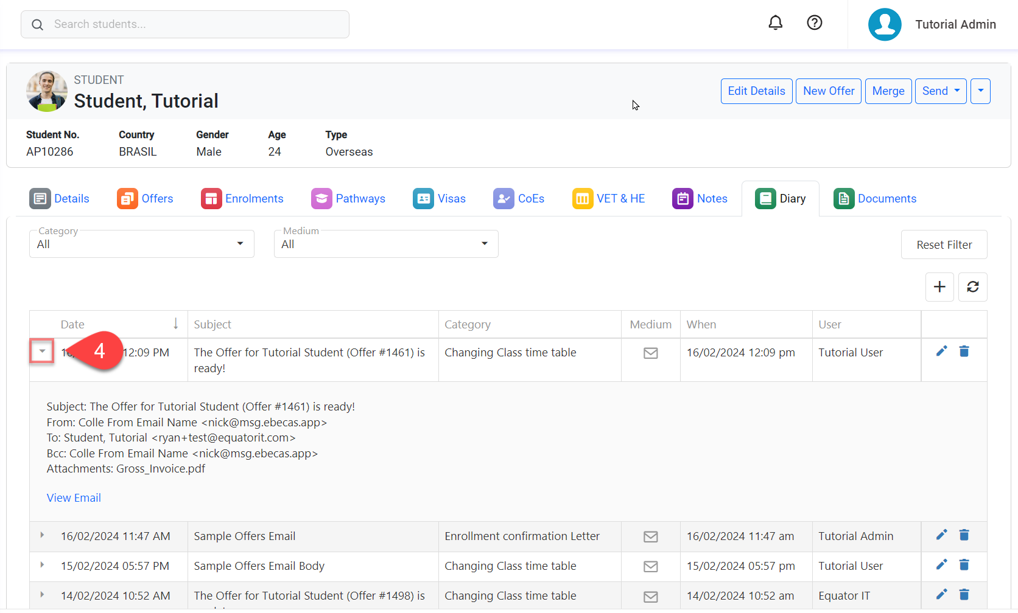Click Edit Details button

point(756,91)
